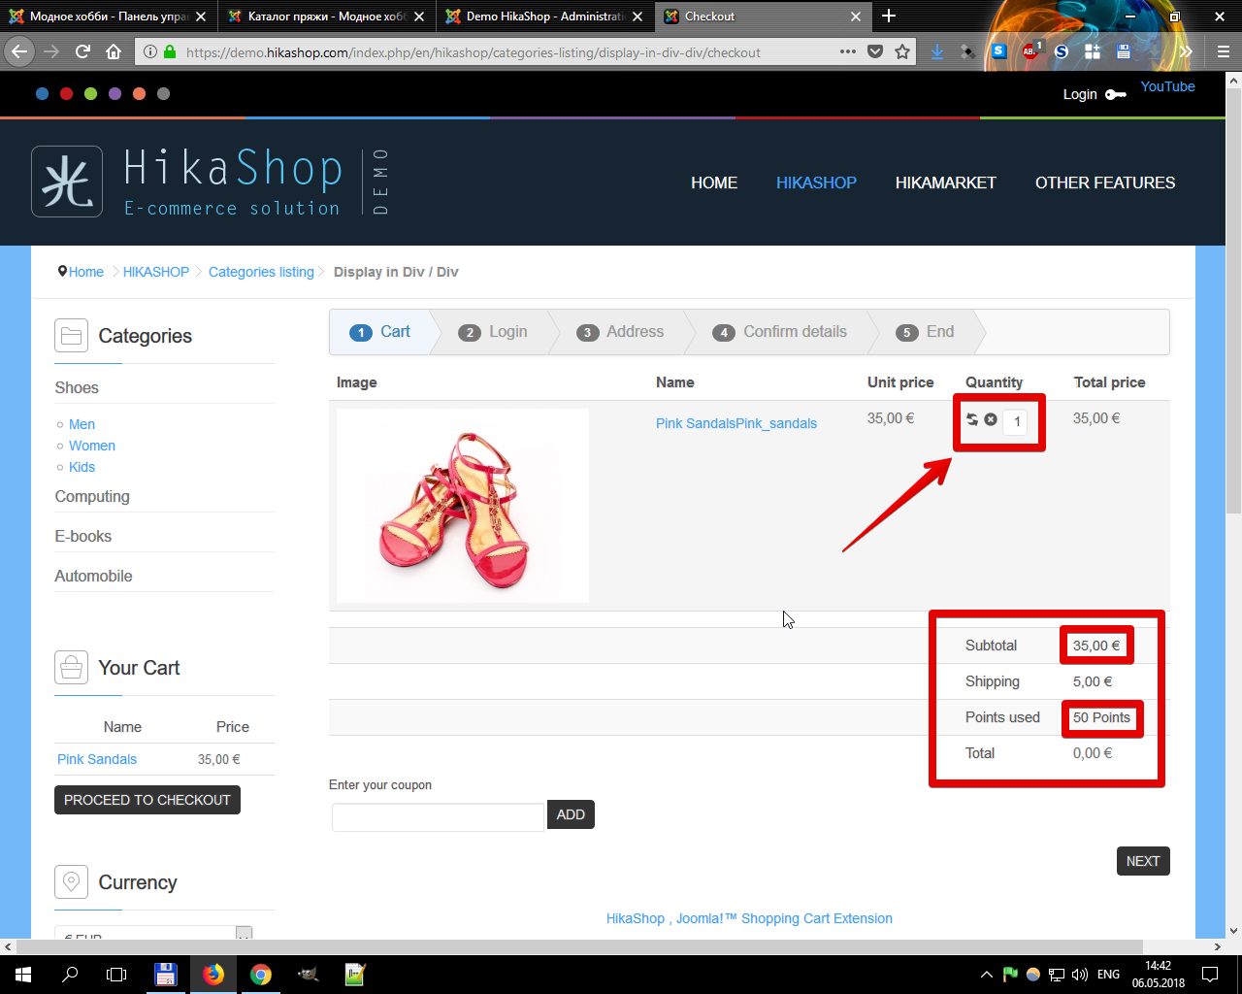
Task: Switch to the Каталог пряжи tab
Action: click(x=327, y=16)
